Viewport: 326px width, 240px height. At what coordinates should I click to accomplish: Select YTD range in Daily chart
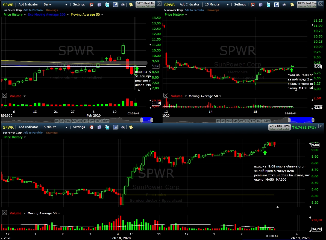[67, 121]
